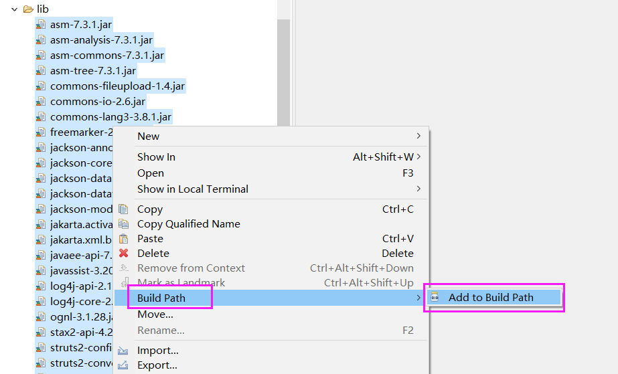
Task: Click the jackson-core jar file icon
Action: (x=41, y=163)
